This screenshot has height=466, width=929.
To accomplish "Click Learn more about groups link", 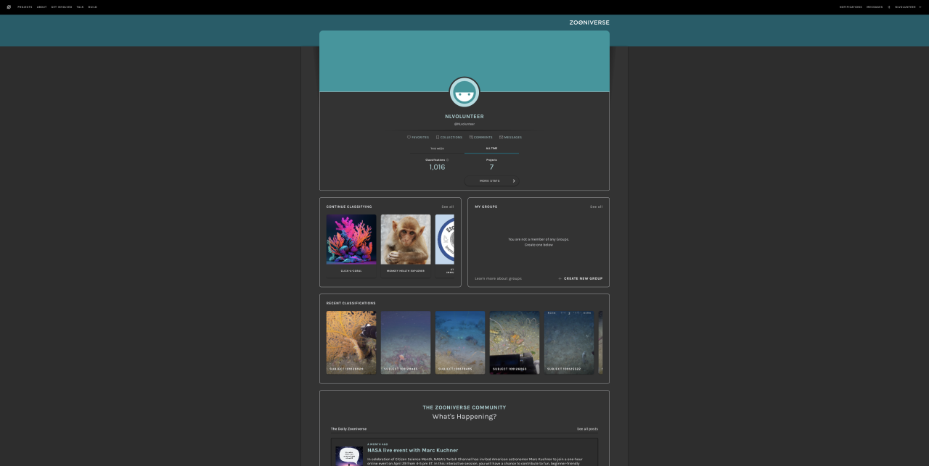I will pyautogui.click(x=498, y=278).
